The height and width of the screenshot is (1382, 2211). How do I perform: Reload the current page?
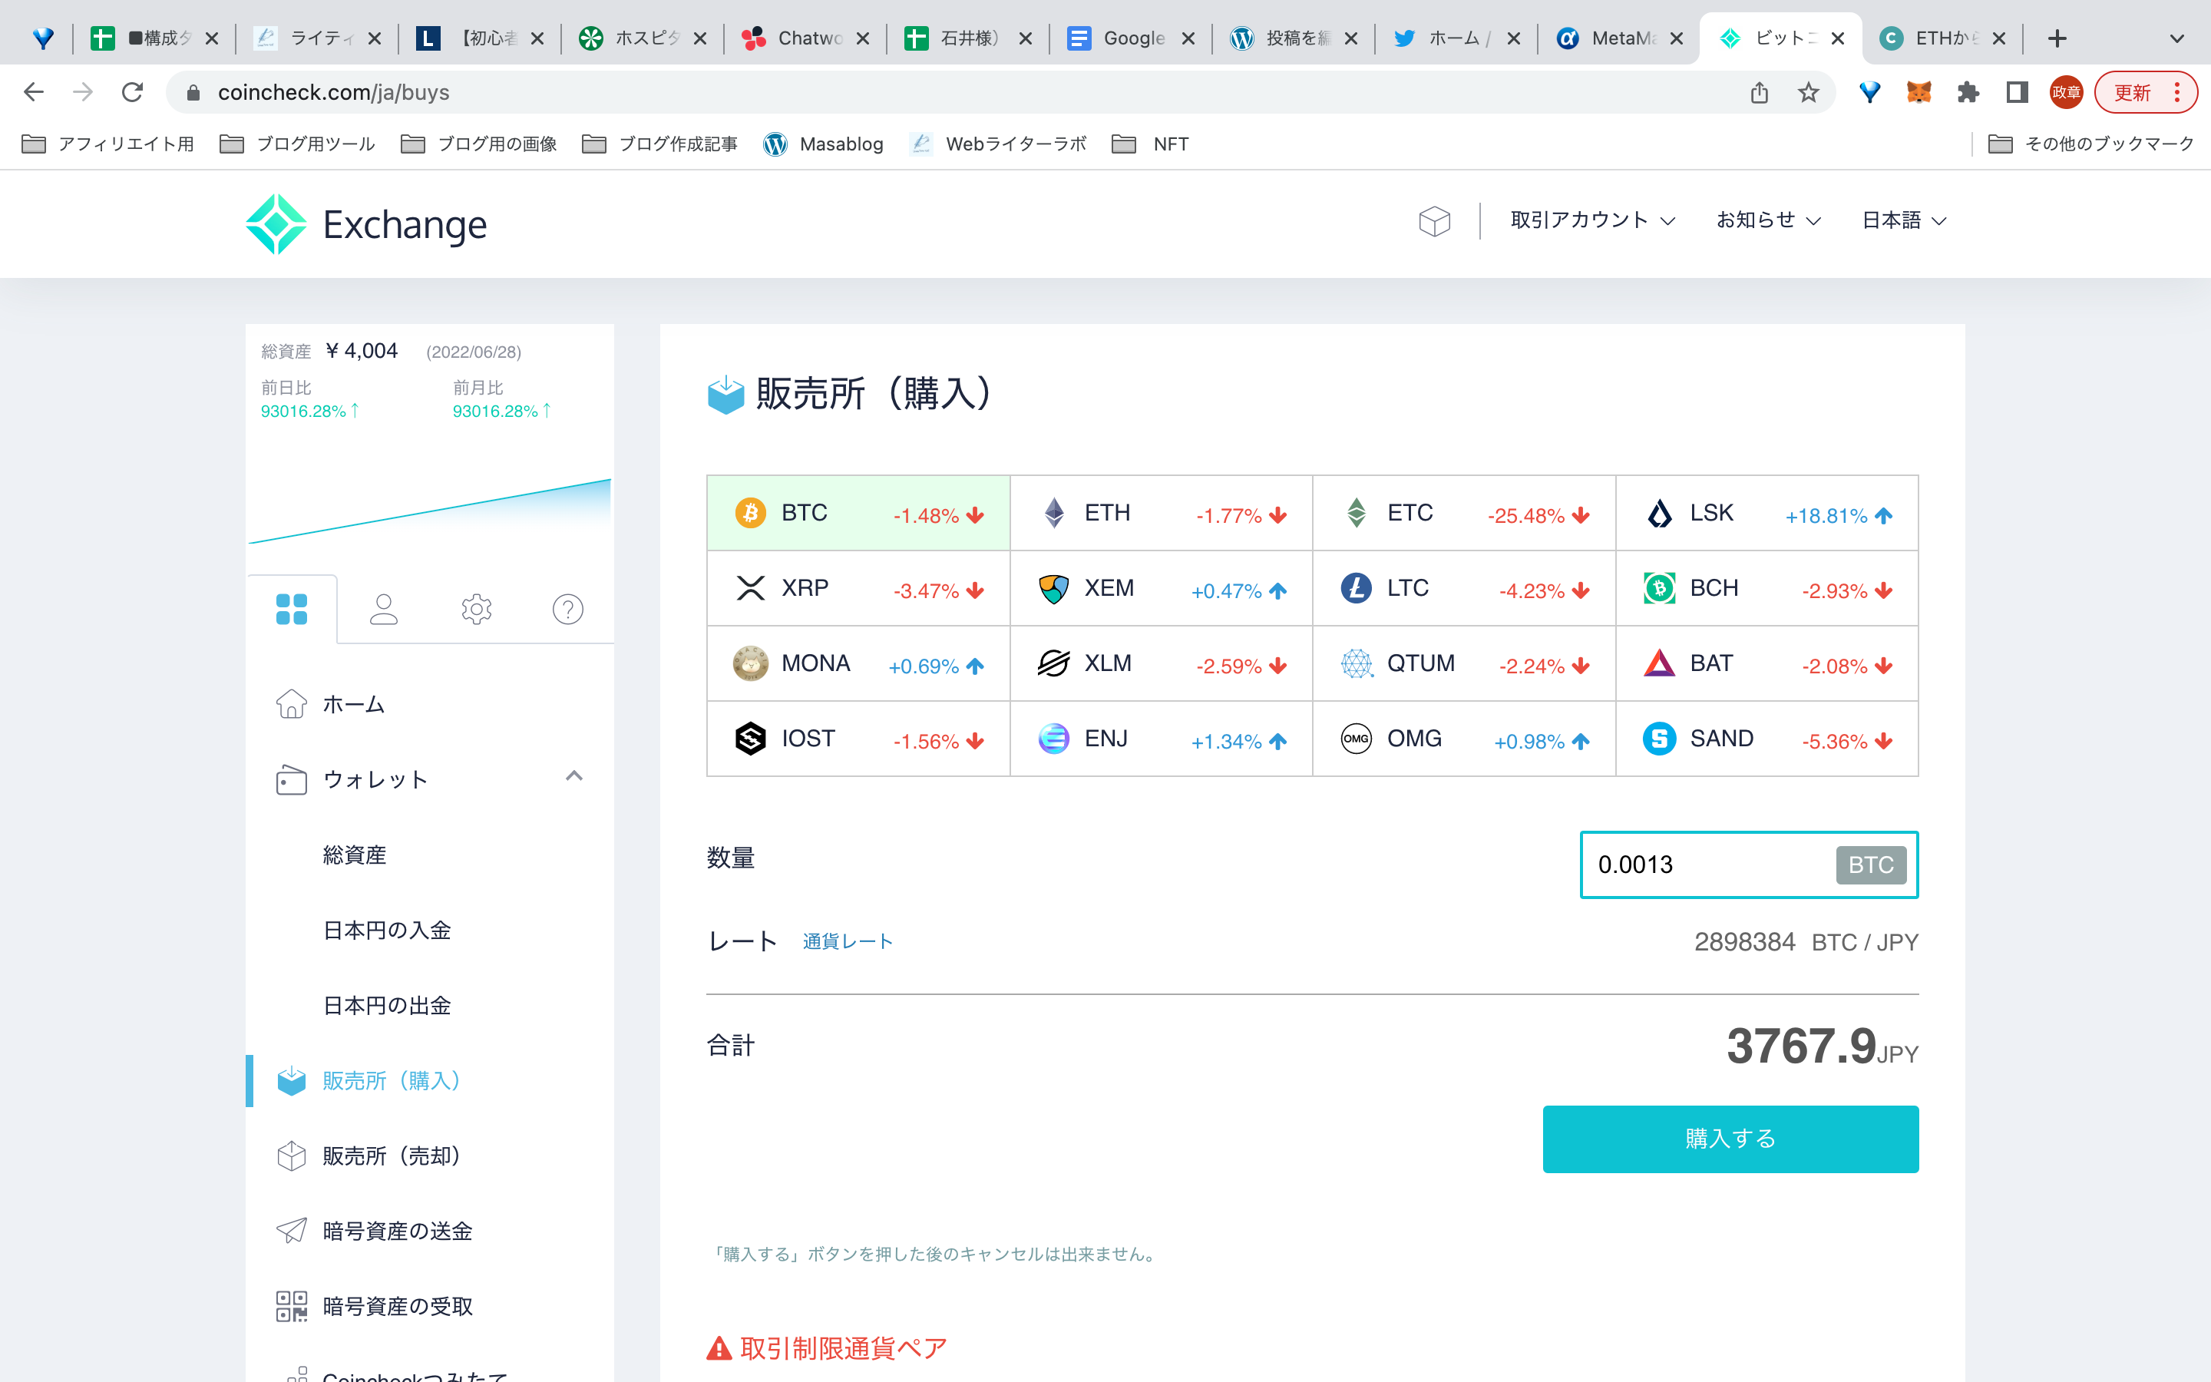click(x=133, y=92)
